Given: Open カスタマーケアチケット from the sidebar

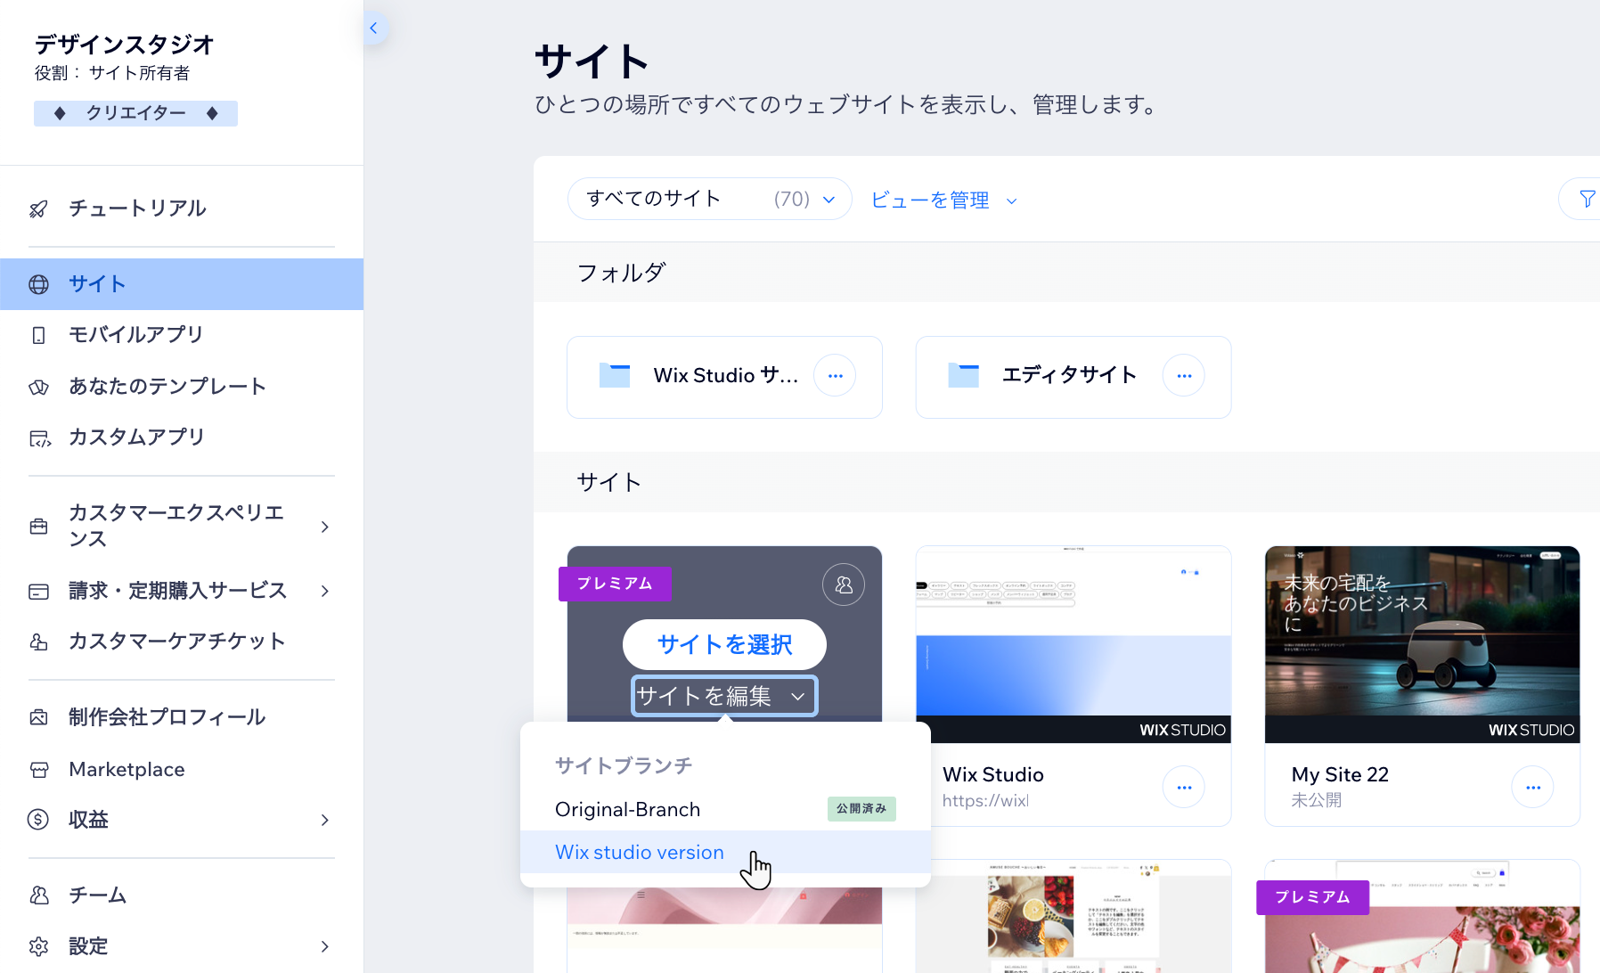Looking at the screenshot, I should (177, 642).
